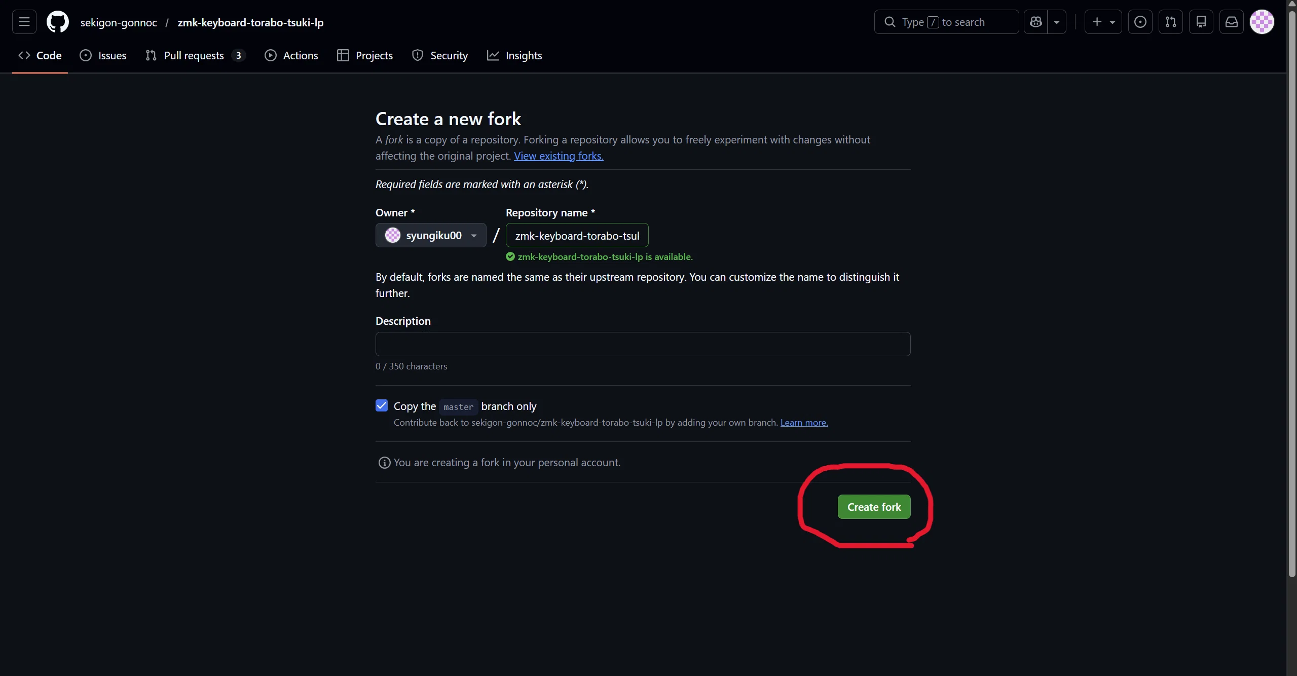This screenshot has width=1297, height=676.
Task: Click the name is available message
Action: pos(599,257)
